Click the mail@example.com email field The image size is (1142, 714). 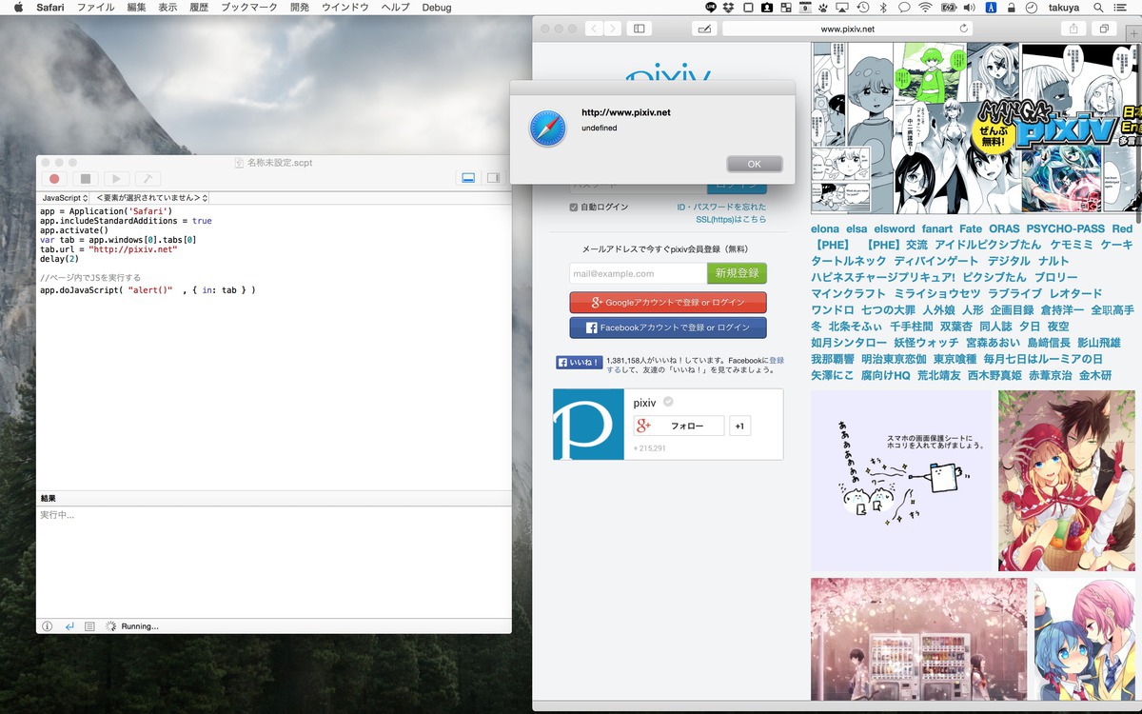(638, 273)
